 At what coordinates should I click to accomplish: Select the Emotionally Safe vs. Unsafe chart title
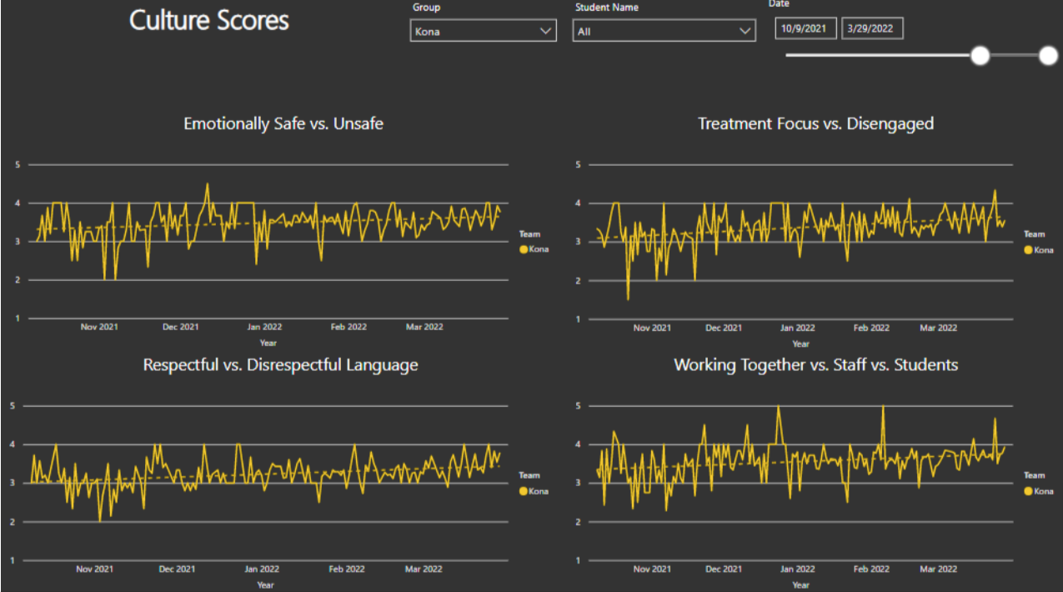click(283, 123)
